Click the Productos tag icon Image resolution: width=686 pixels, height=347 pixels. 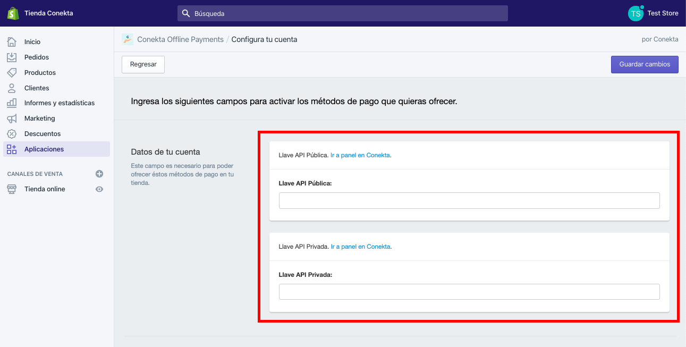coord(12,73)
